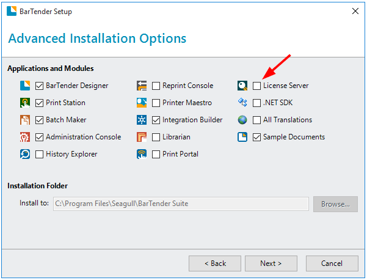Click the Integration Builder label text

click(192, 120)
